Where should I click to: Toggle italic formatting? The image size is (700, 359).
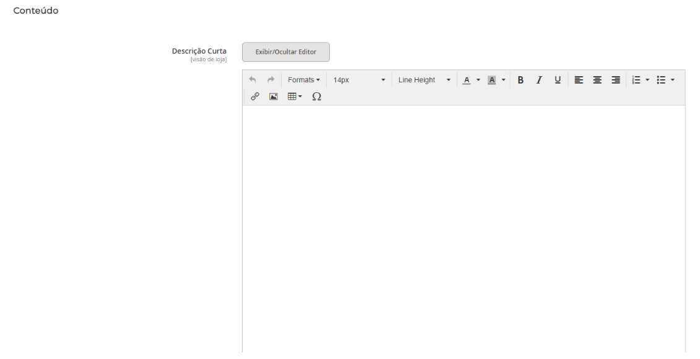click(539, 80)
